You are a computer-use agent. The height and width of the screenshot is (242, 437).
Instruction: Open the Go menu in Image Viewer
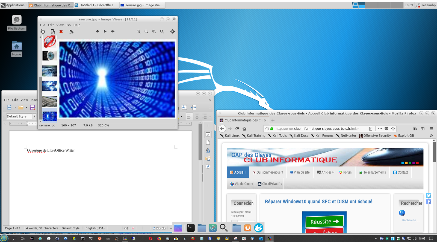(x=69, y=25)
